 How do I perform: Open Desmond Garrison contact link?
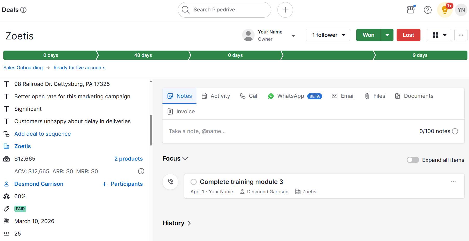(39, 184)
